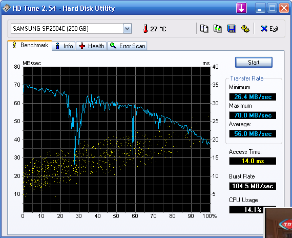Click the TV thumbnail overlay in corner
The image size is (292, 238).
click(x=278, y=223)
